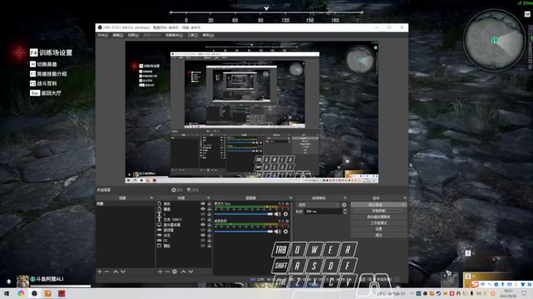The image size is (533, 299).
Task: Click the OBS preview canvas
Action: [x=252, y=112]
